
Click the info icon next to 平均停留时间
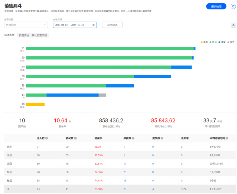tap(227, 138)
